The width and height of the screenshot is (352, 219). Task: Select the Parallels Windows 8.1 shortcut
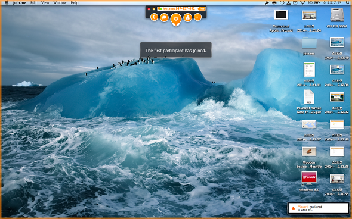(309, 182)
